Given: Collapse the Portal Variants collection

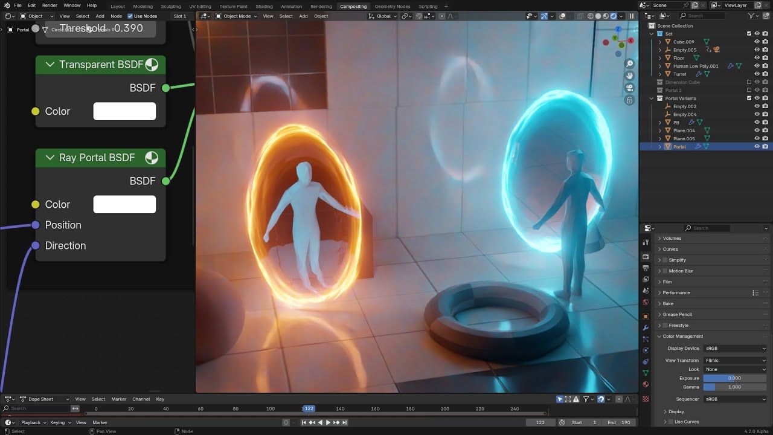Looking at the screenshot, I should 652,98.
